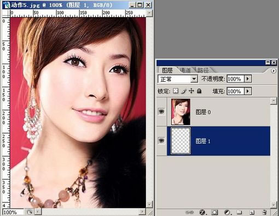The width and height of the screenshot is (279, 216).
Task: Expand the 填充 fill slider arrow
Action: (x=248, y=91)
